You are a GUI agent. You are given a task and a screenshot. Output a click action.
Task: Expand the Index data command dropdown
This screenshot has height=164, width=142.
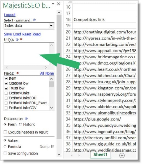[x=51, y=26]
